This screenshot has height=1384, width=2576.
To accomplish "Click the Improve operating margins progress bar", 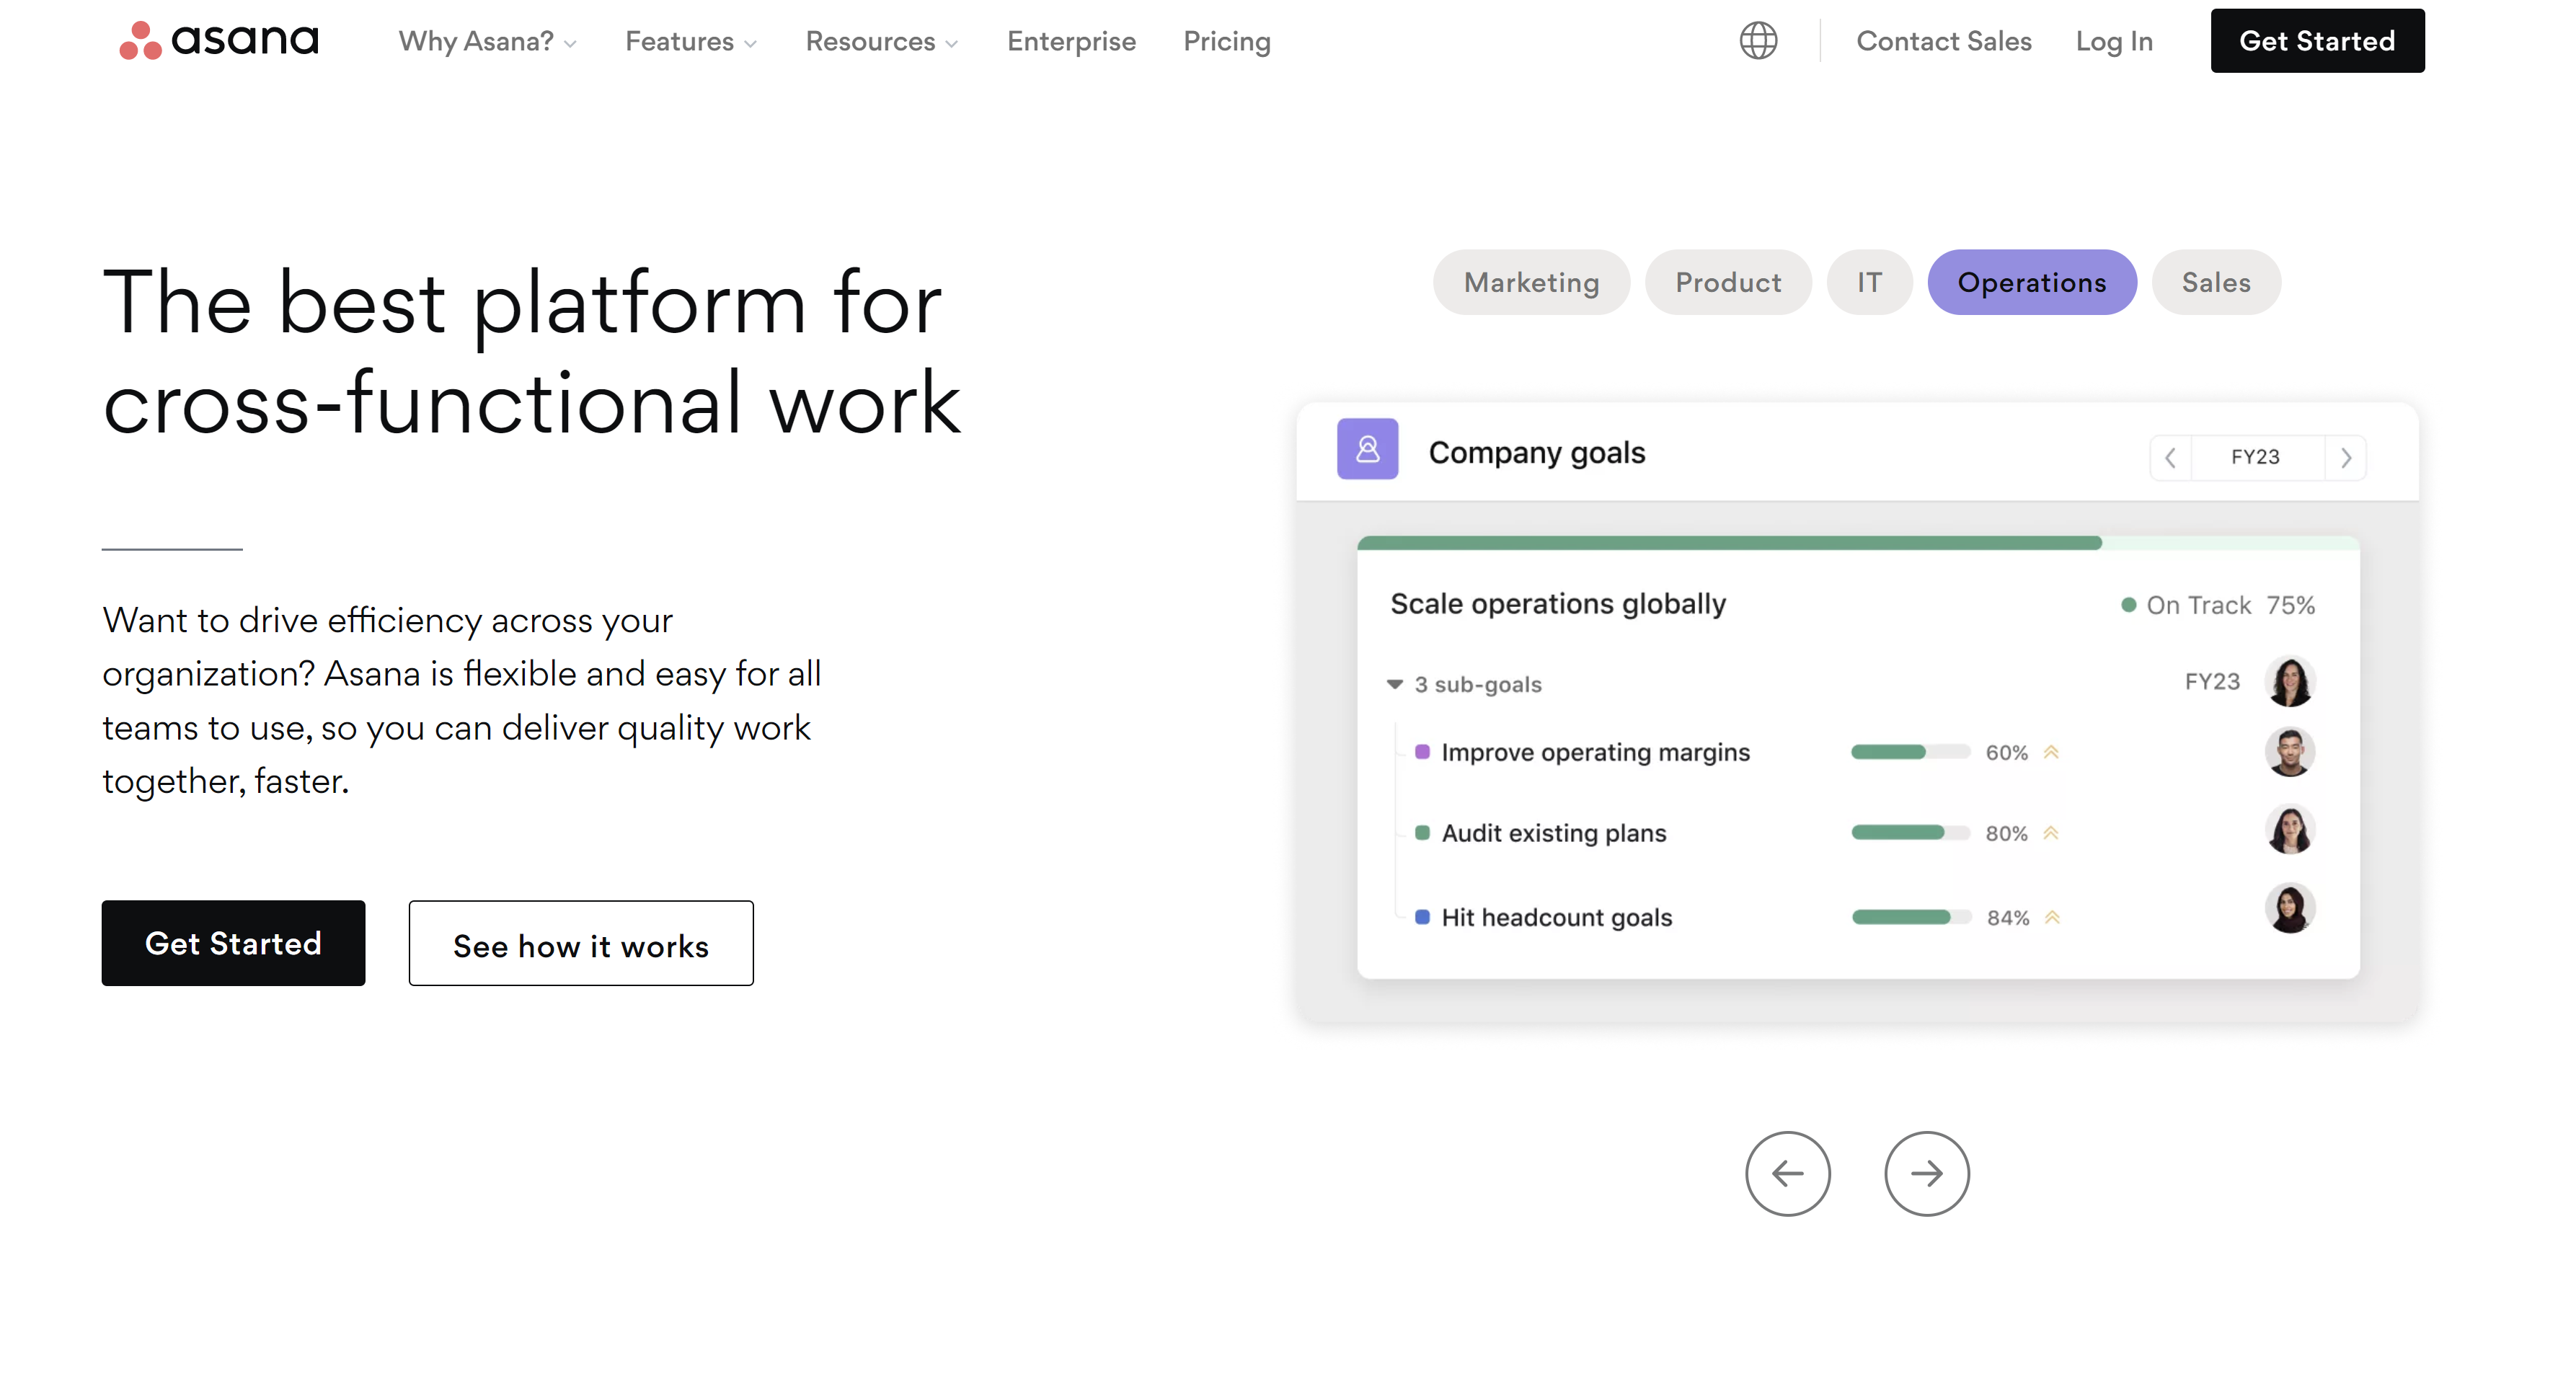I will pos(1909,752).
